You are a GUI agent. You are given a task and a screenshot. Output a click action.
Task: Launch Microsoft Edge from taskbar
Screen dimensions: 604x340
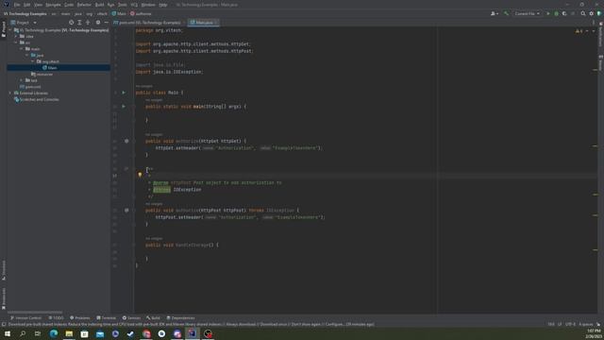coord(54,333)
